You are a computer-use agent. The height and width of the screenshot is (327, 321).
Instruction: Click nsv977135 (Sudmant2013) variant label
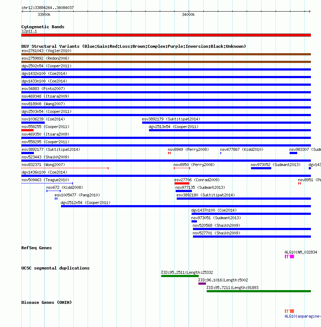pyautogui.click(x=201, y=187)
